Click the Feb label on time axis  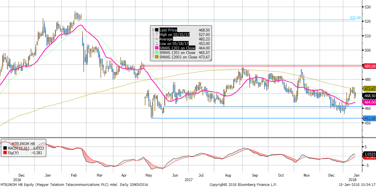tap(74, 175)
